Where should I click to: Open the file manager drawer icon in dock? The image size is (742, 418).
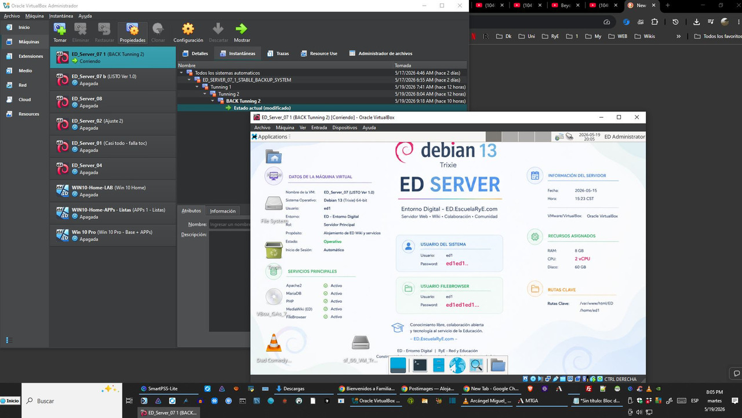(x=438, y=365)
